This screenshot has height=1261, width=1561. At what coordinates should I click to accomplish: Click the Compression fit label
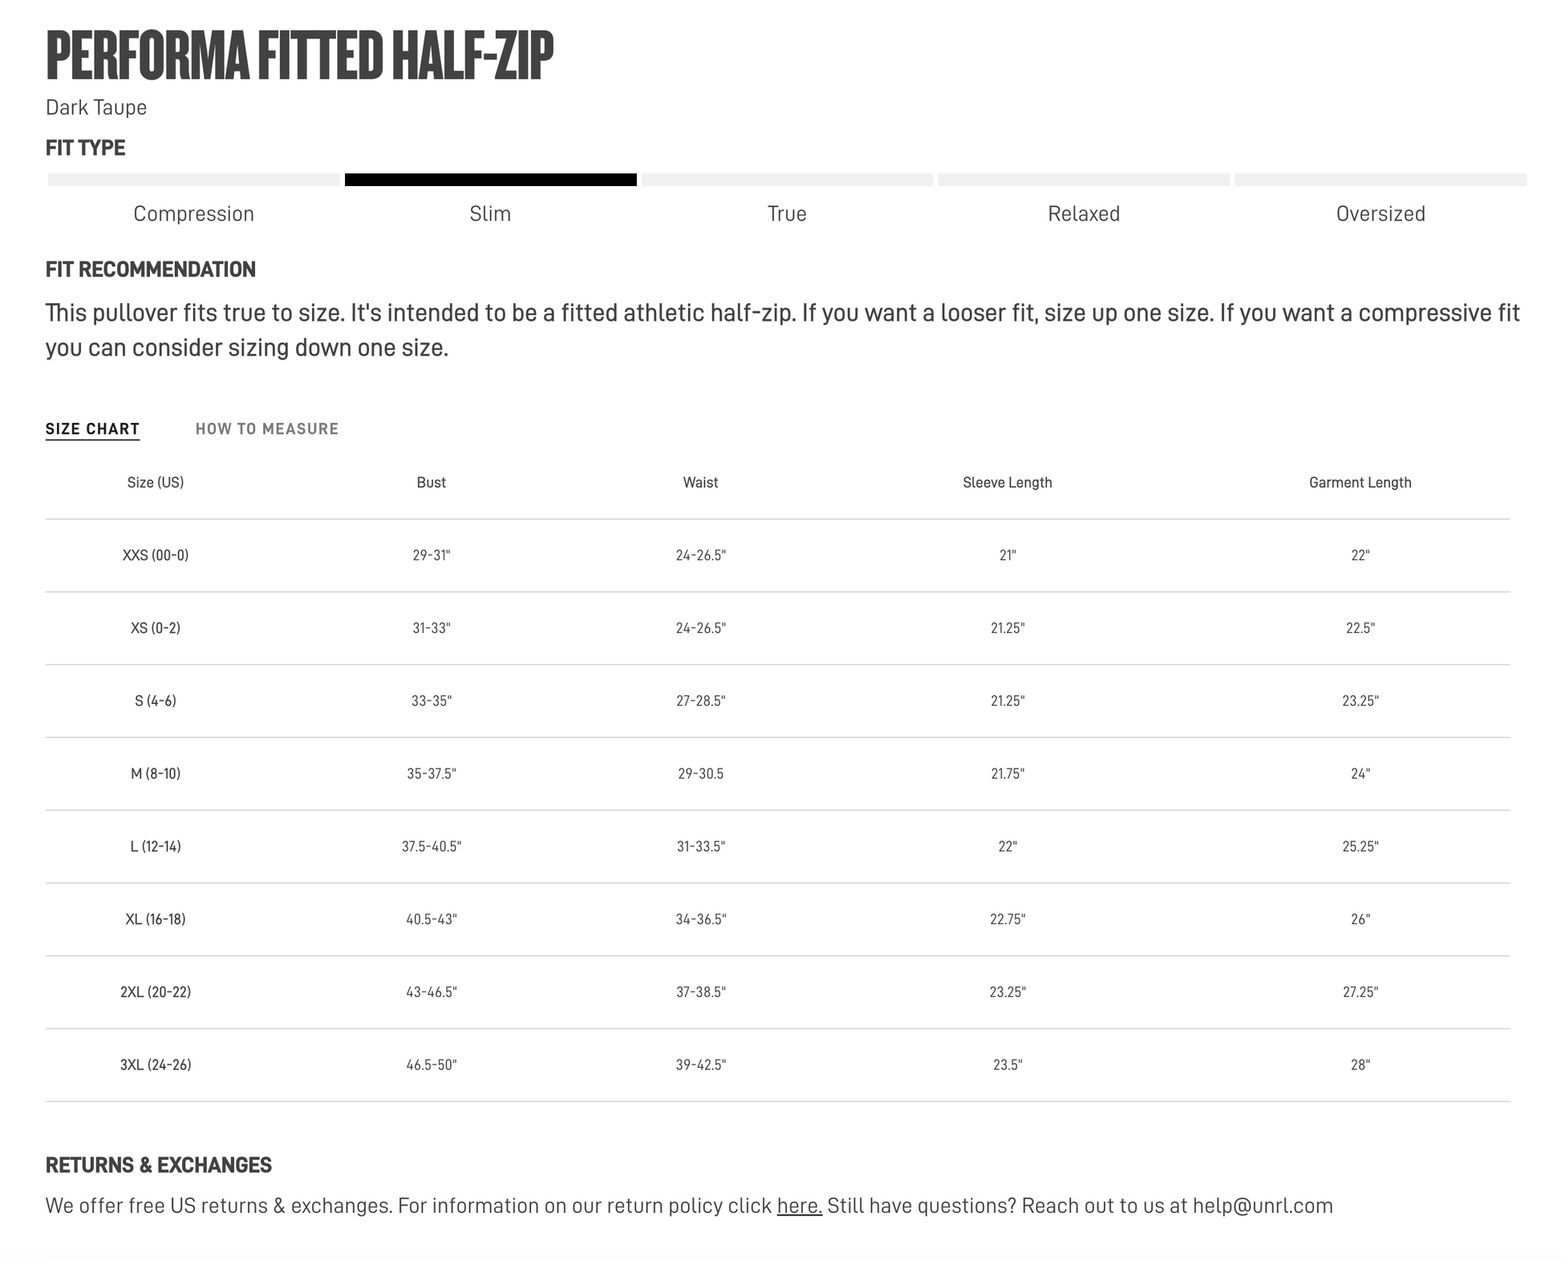[193, 213]
